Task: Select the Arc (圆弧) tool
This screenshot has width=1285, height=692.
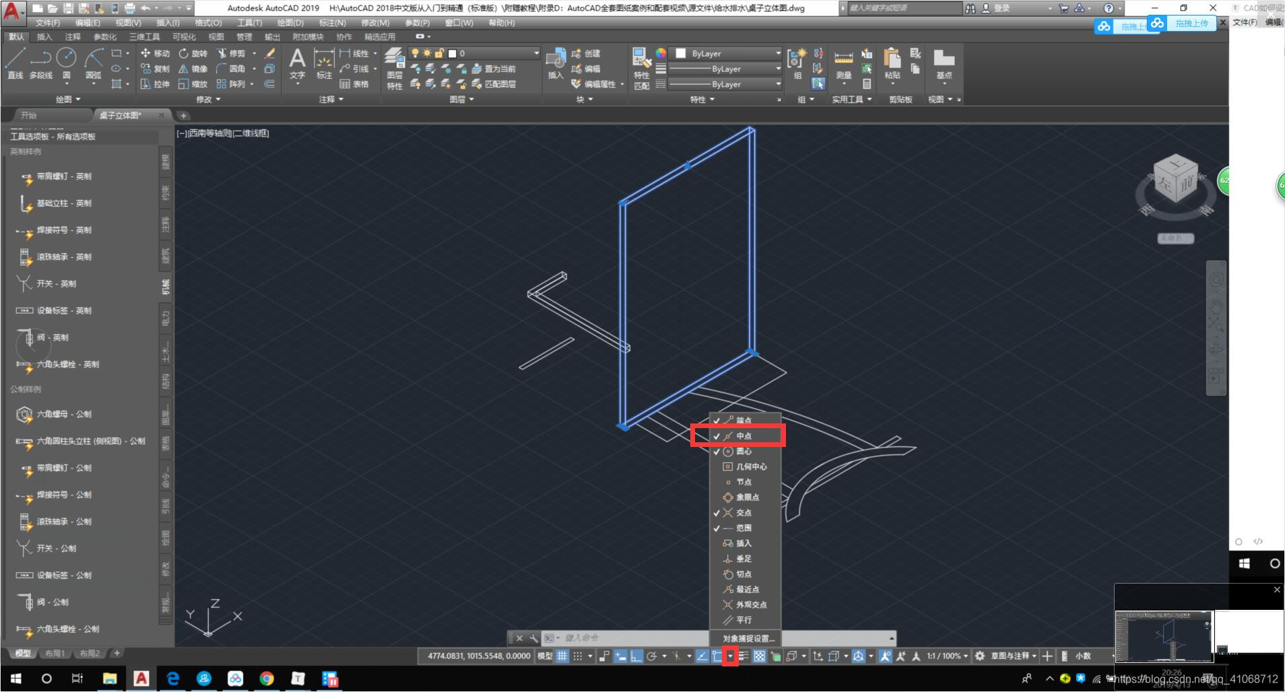Action: click(x=94, y=63)
